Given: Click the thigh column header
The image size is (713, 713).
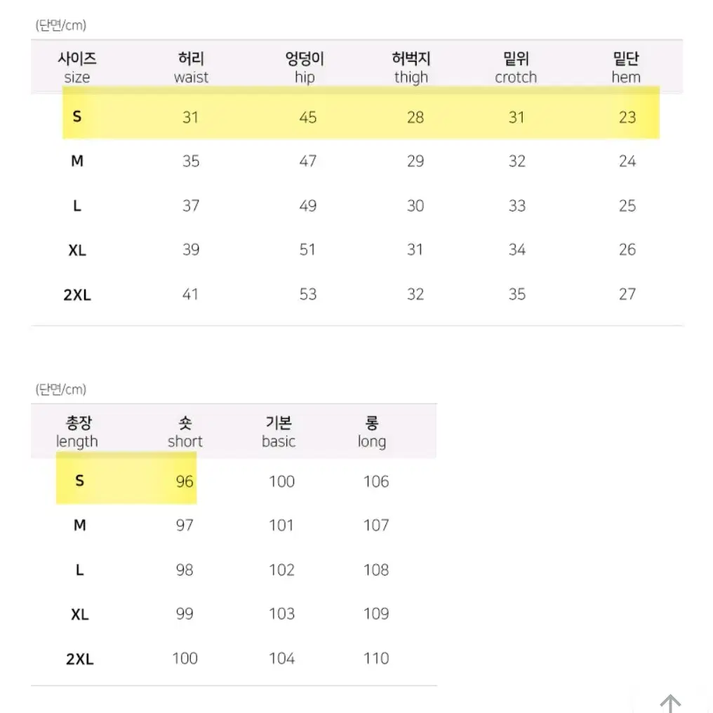Looking at the screenshot, I should 411,67.
